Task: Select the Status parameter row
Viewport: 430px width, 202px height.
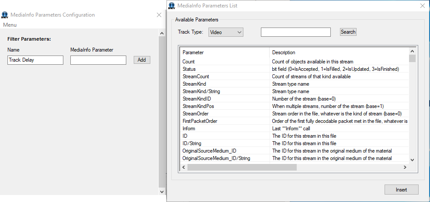Action: (x=294, y=69)
